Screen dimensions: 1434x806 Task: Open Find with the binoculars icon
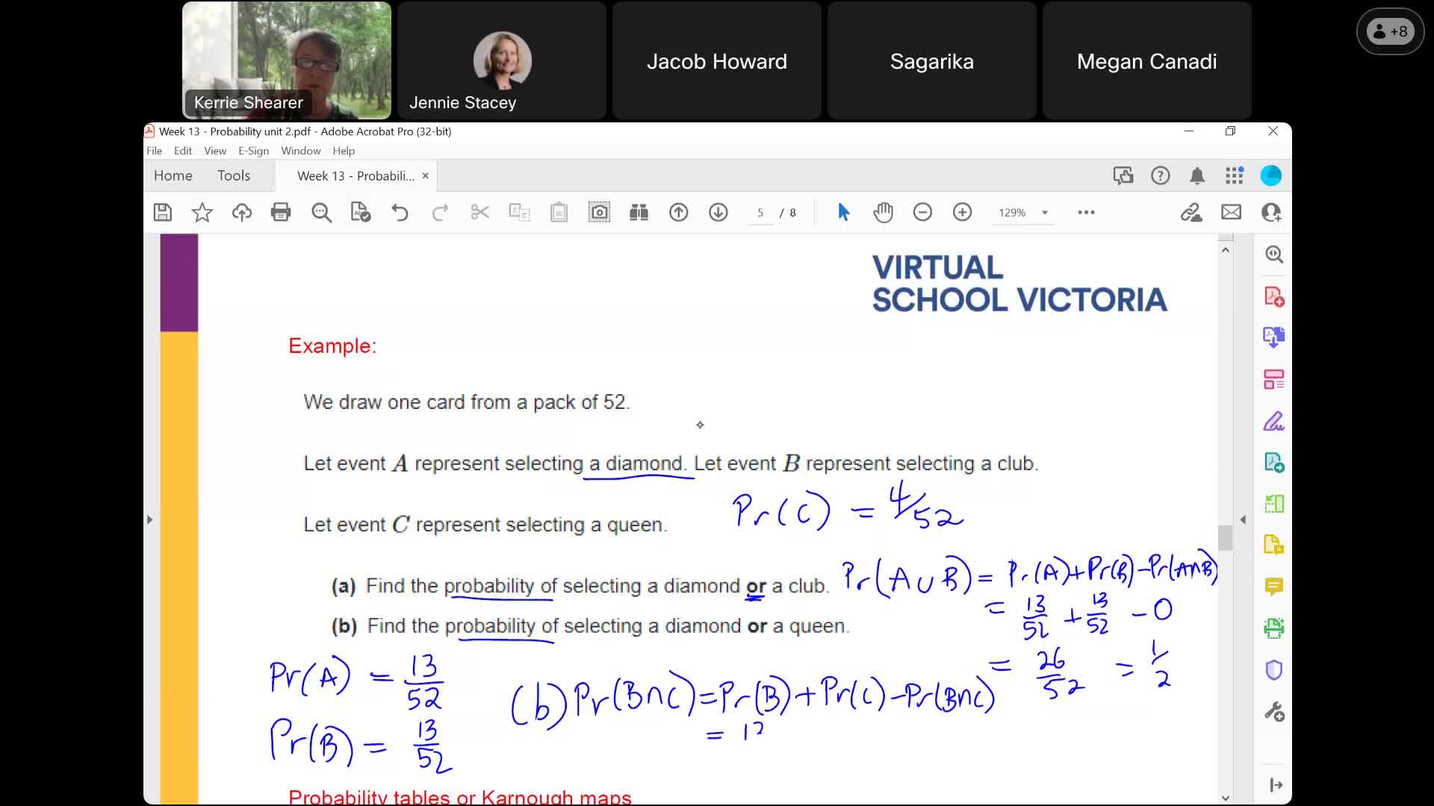[x=639, y=212]
